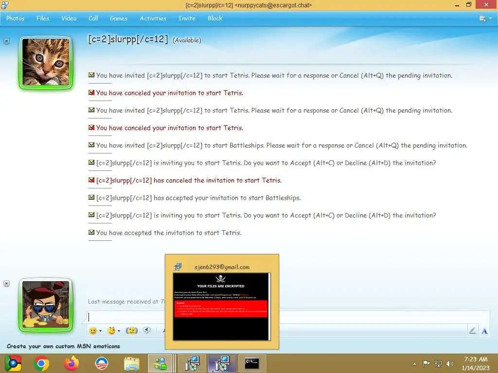Click the (Available) status text

click(187, 40)
